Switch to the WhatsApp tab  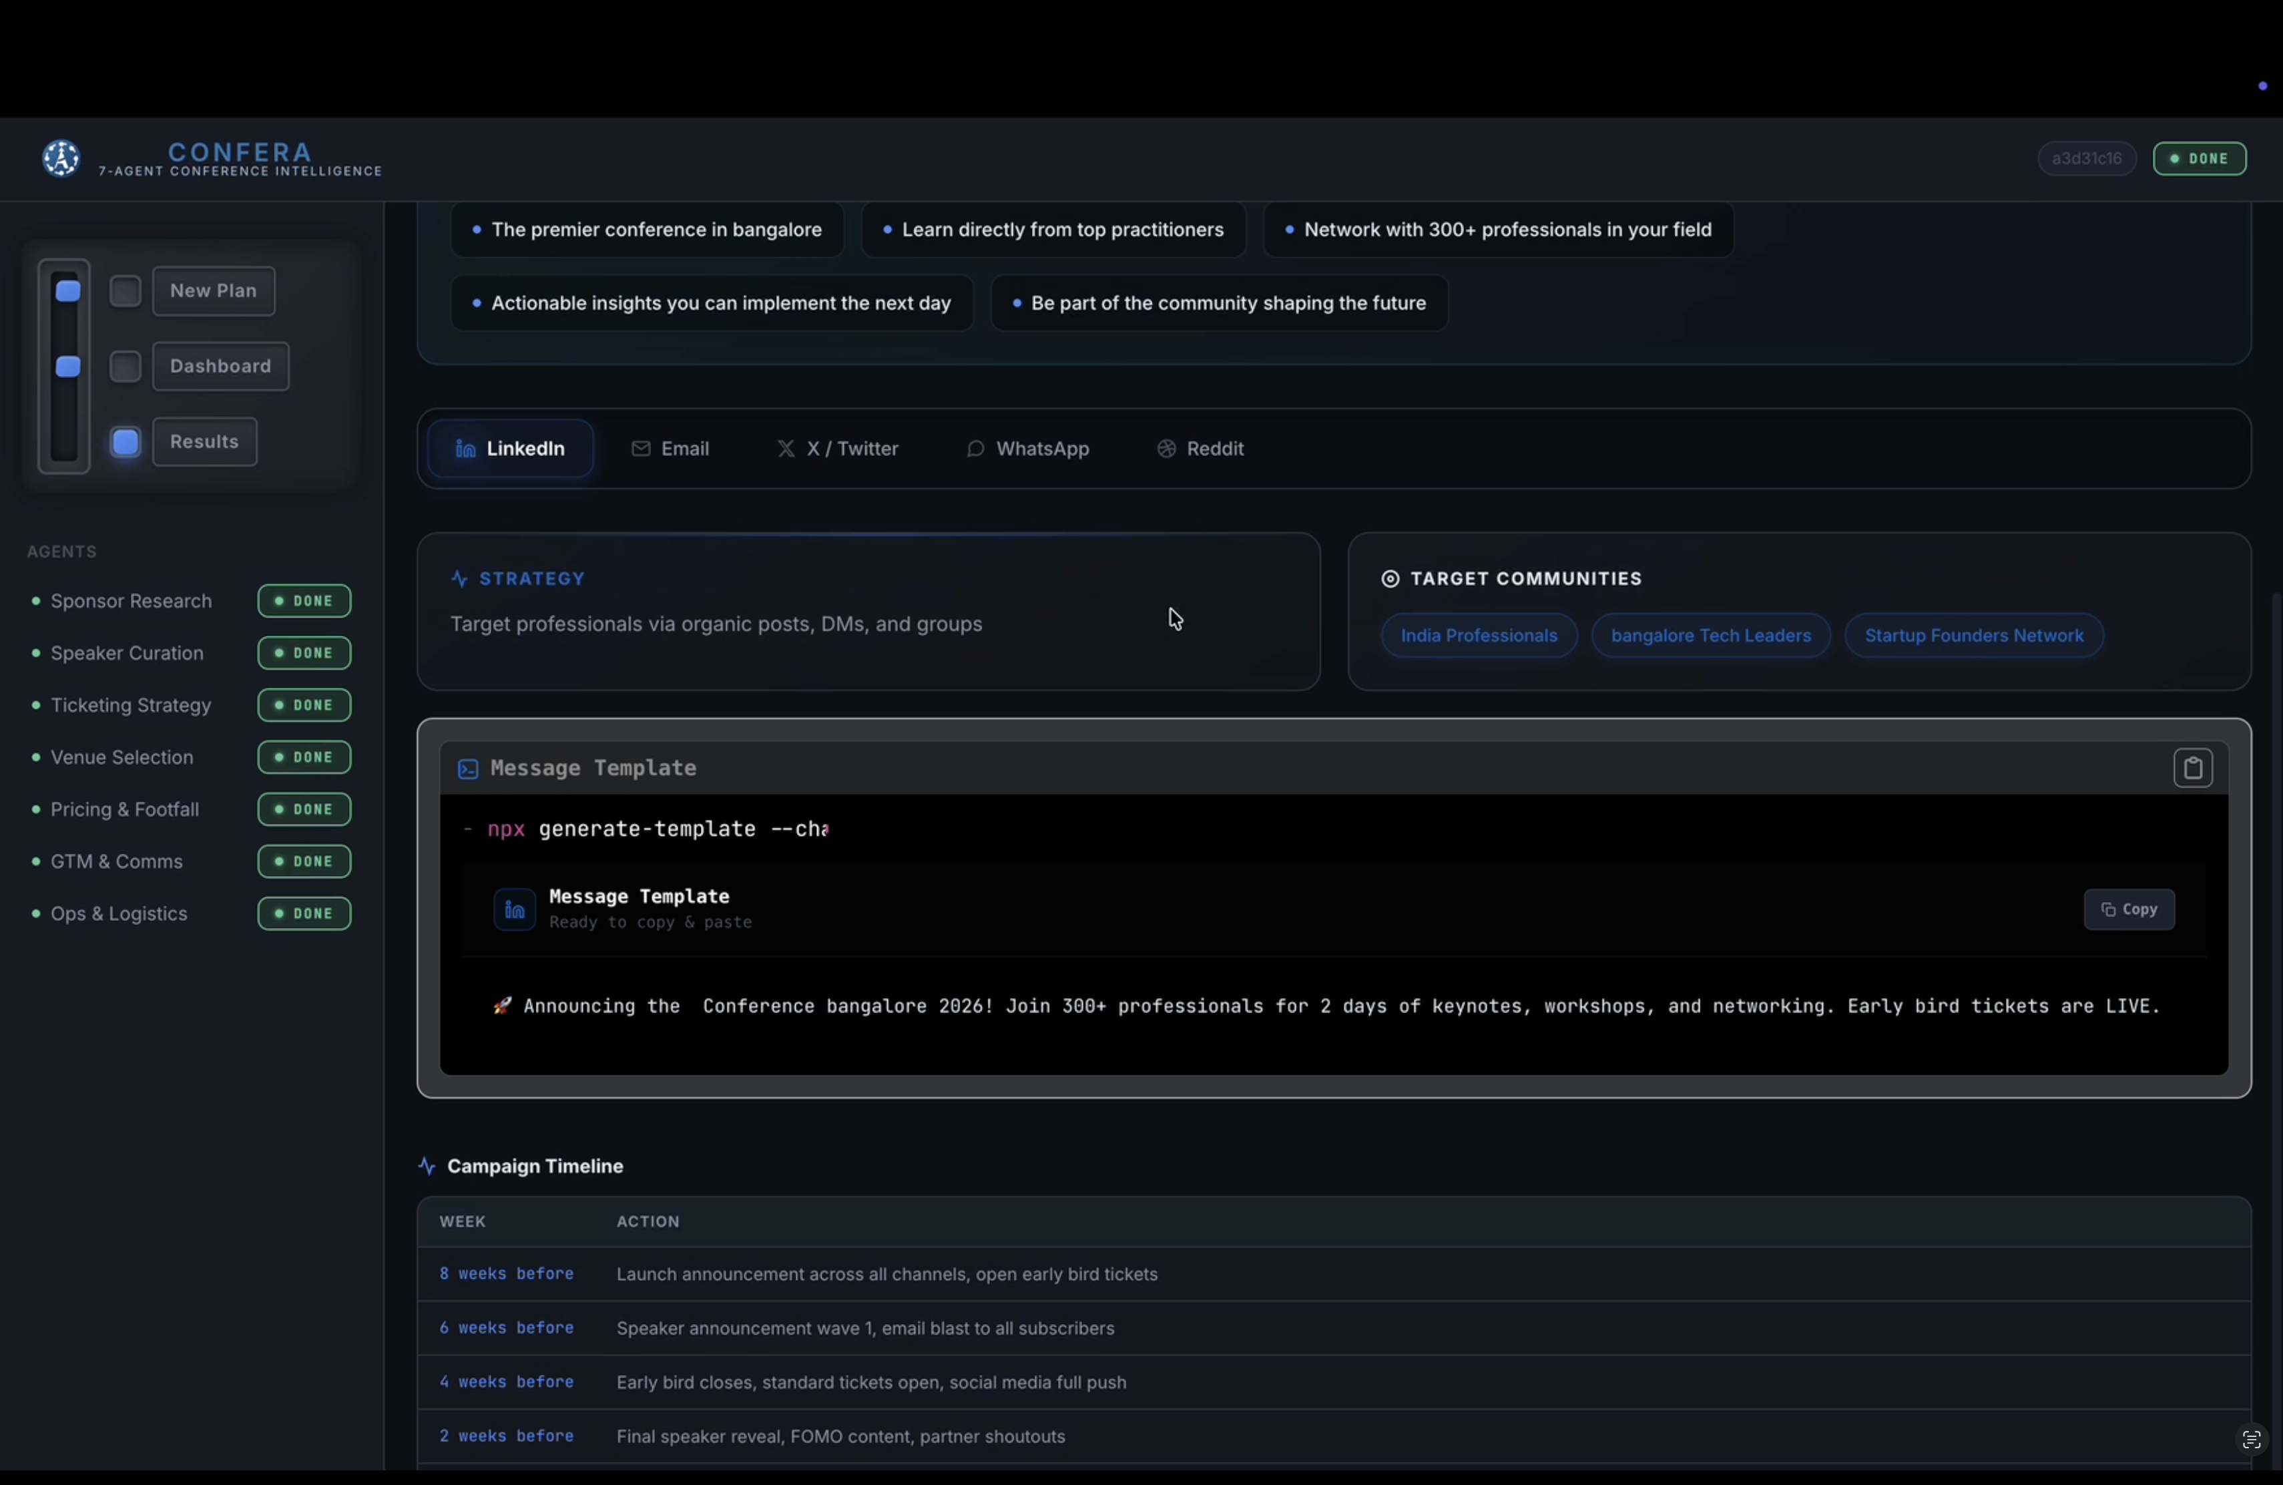[1027, 449]
